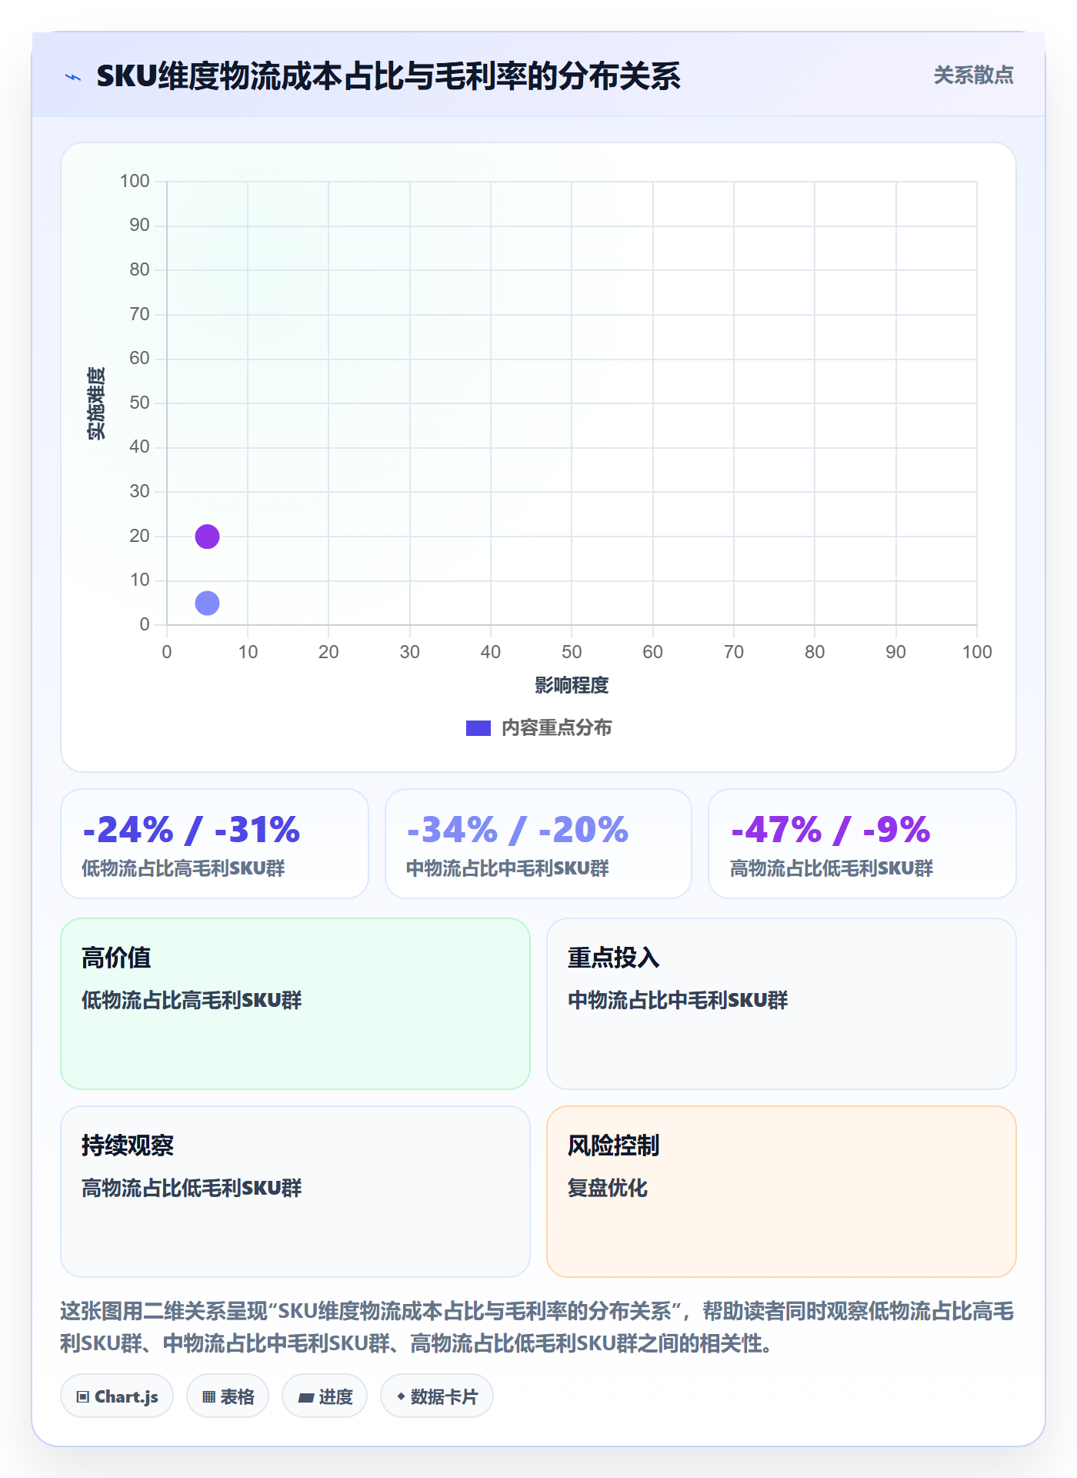Click the y-axis tick label 90
This screenshot has height=1478, width=1077.
click(139, 226)
